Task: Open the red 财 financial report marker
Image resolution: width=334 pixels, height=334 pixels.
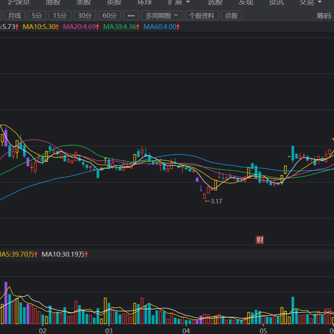Action: (260, 240)
